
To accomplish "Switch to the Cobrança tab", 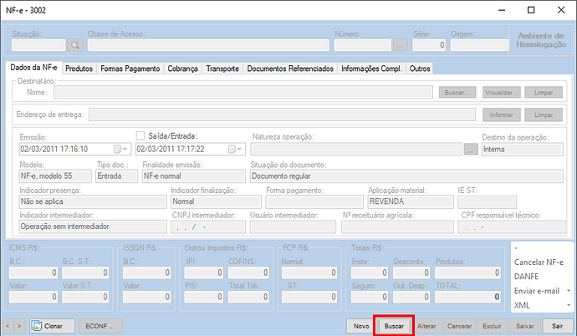I will 182,69.
